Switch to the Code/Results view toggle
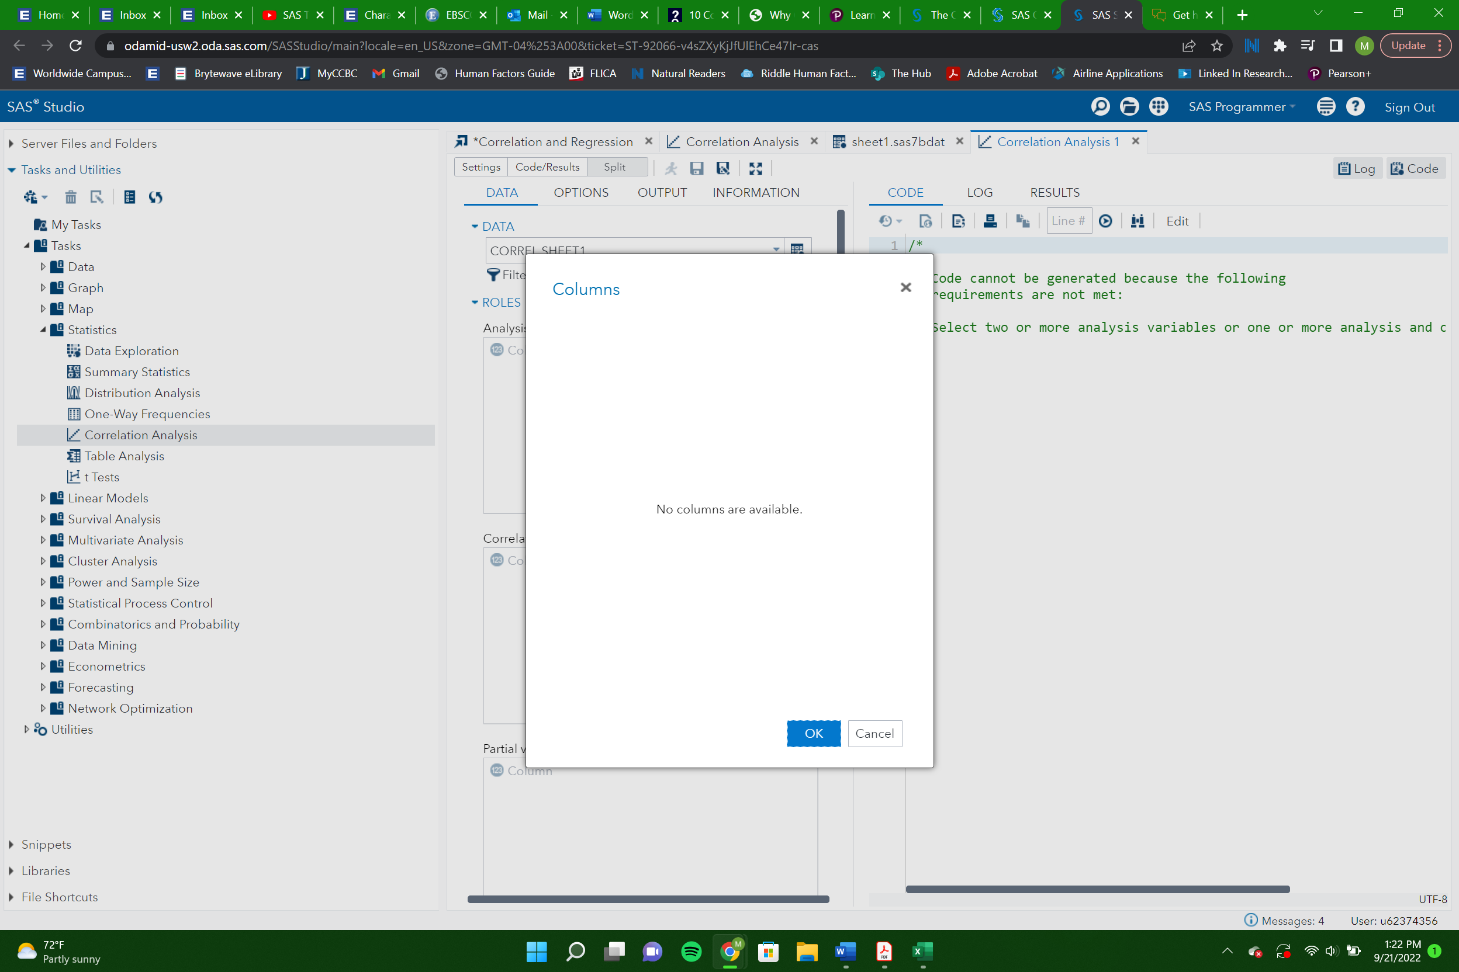The image size is (1459, 972). click(x=547, y=168)
